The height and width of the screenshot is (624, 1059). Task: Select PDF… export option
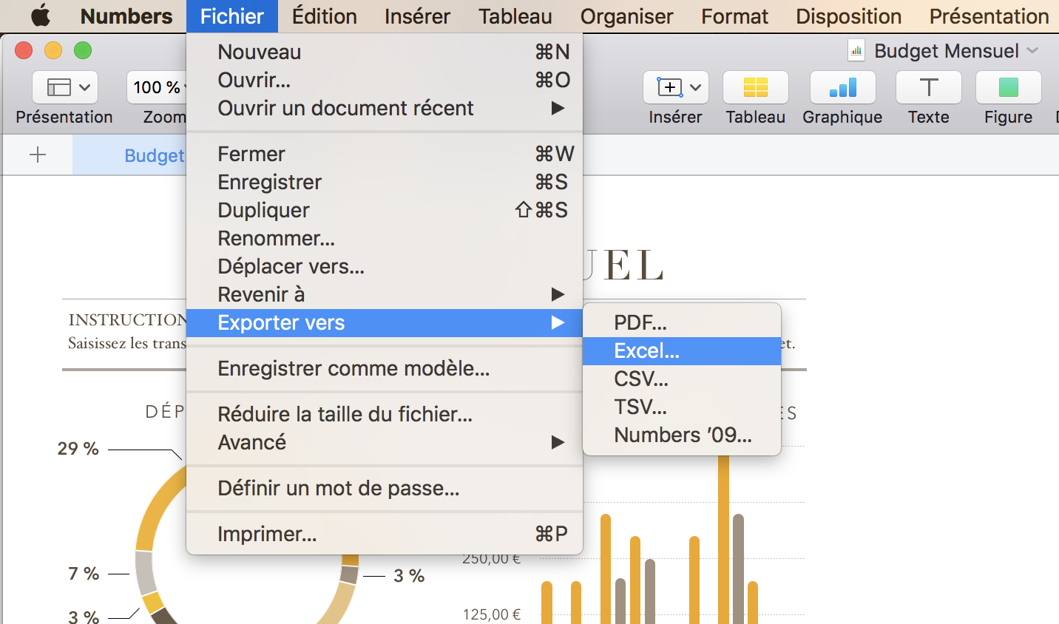tap(640, 323)
